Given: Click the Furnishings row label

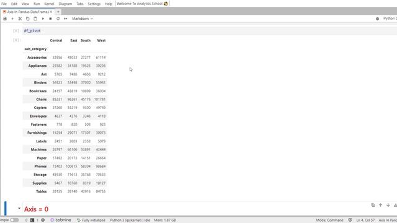Looking at the screenshot, I should point(37,133).
